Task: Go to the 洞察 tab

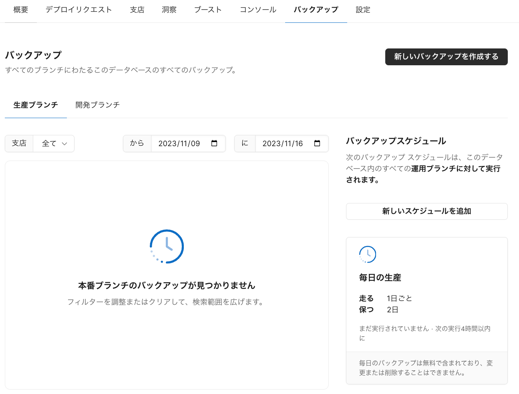Action: click(x=169, y=10)
